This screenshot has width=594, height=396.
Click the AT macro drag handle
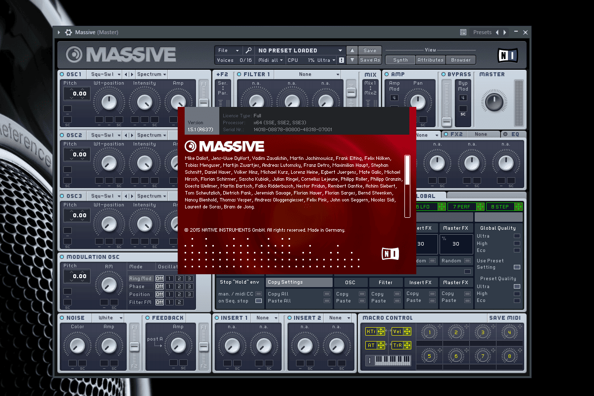[x=381, y=346]
